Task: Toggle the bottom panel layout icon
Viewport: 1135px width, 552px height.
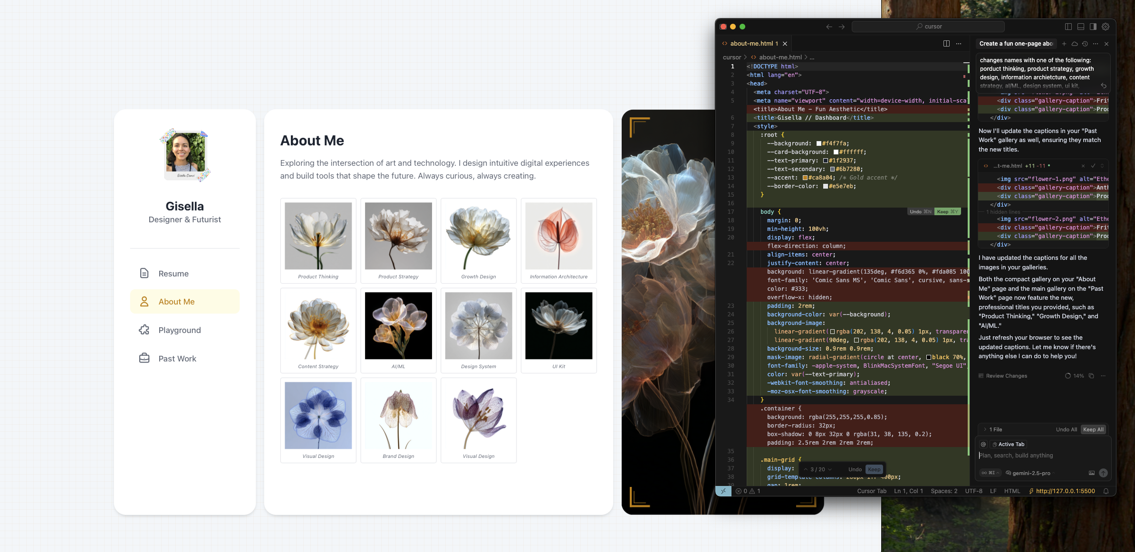Action: (1081, 27)
